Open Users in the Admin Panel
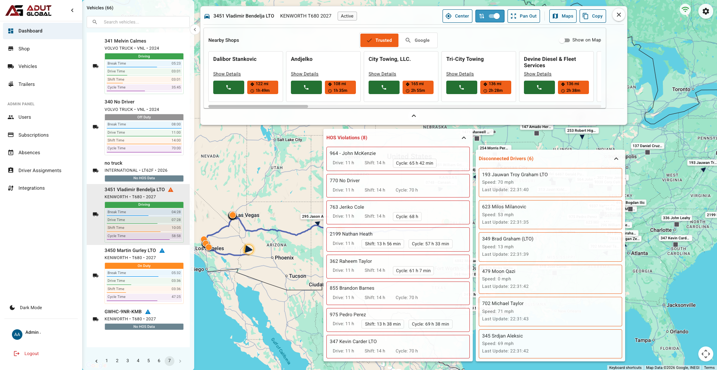 pos(24,117)
